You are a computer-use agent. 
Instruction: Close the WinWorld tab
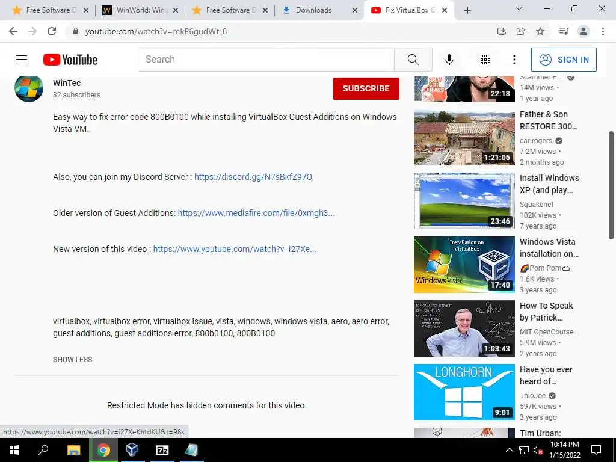176,11
